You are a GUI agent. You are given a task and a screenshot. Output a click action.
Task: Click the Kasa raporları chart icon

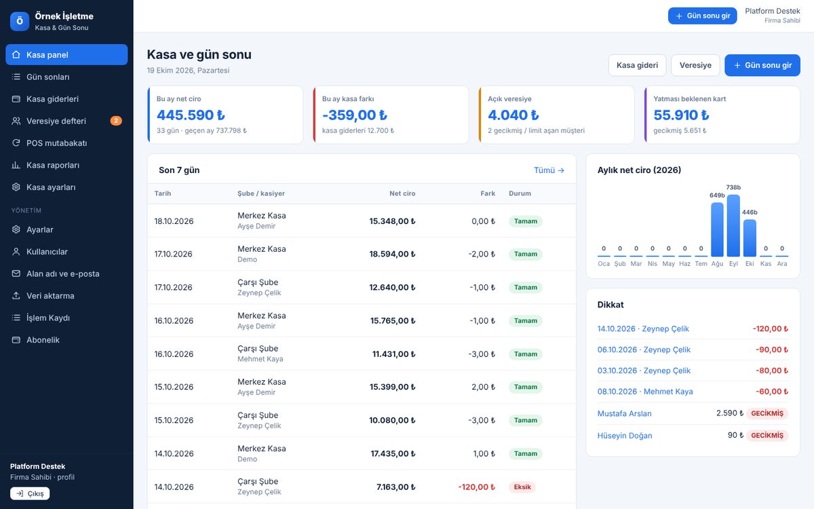coord(16,165)
